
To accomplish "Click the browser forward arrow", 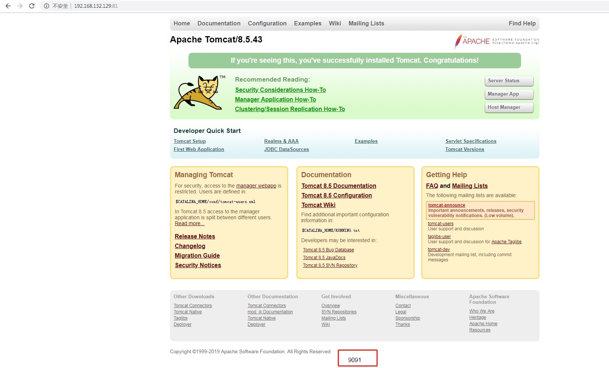I will coord(20,6).
